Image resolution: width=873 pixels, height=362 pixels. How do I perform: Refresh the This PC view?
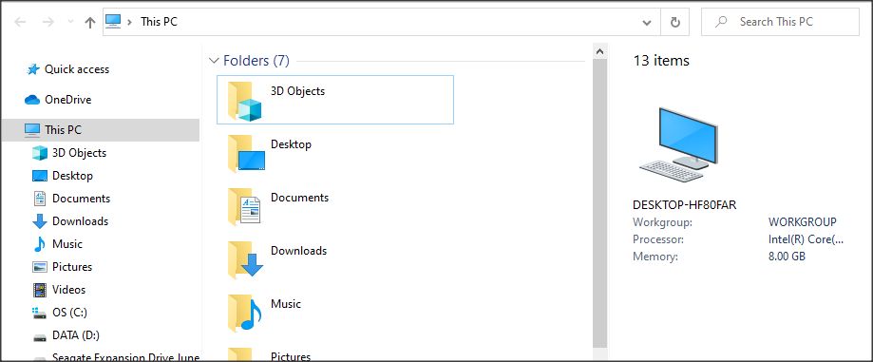tap(674, 22)
